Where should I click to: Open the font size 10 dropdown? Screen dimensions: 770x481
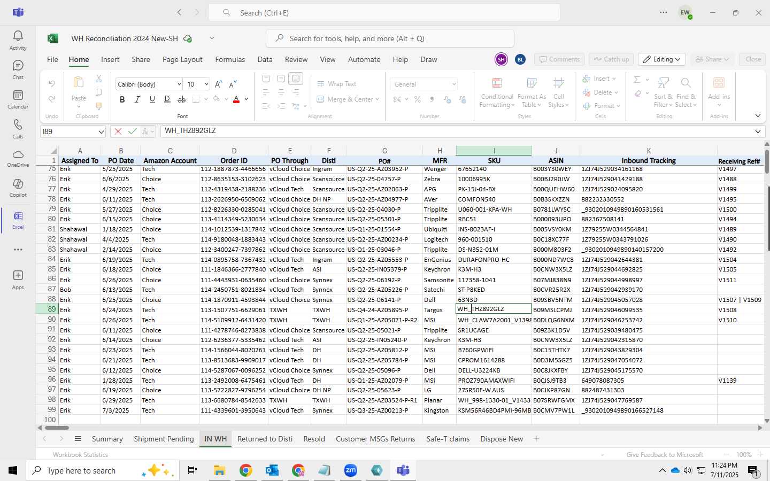tap(206, 84)
